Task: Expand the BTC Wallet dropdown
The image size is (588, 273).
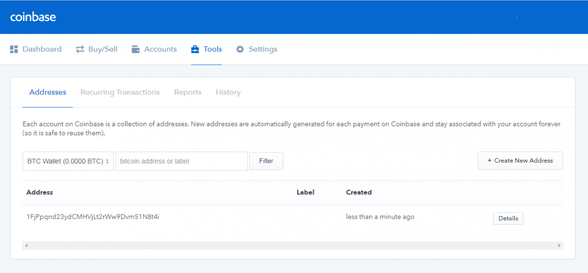Action: click(68, 161)
